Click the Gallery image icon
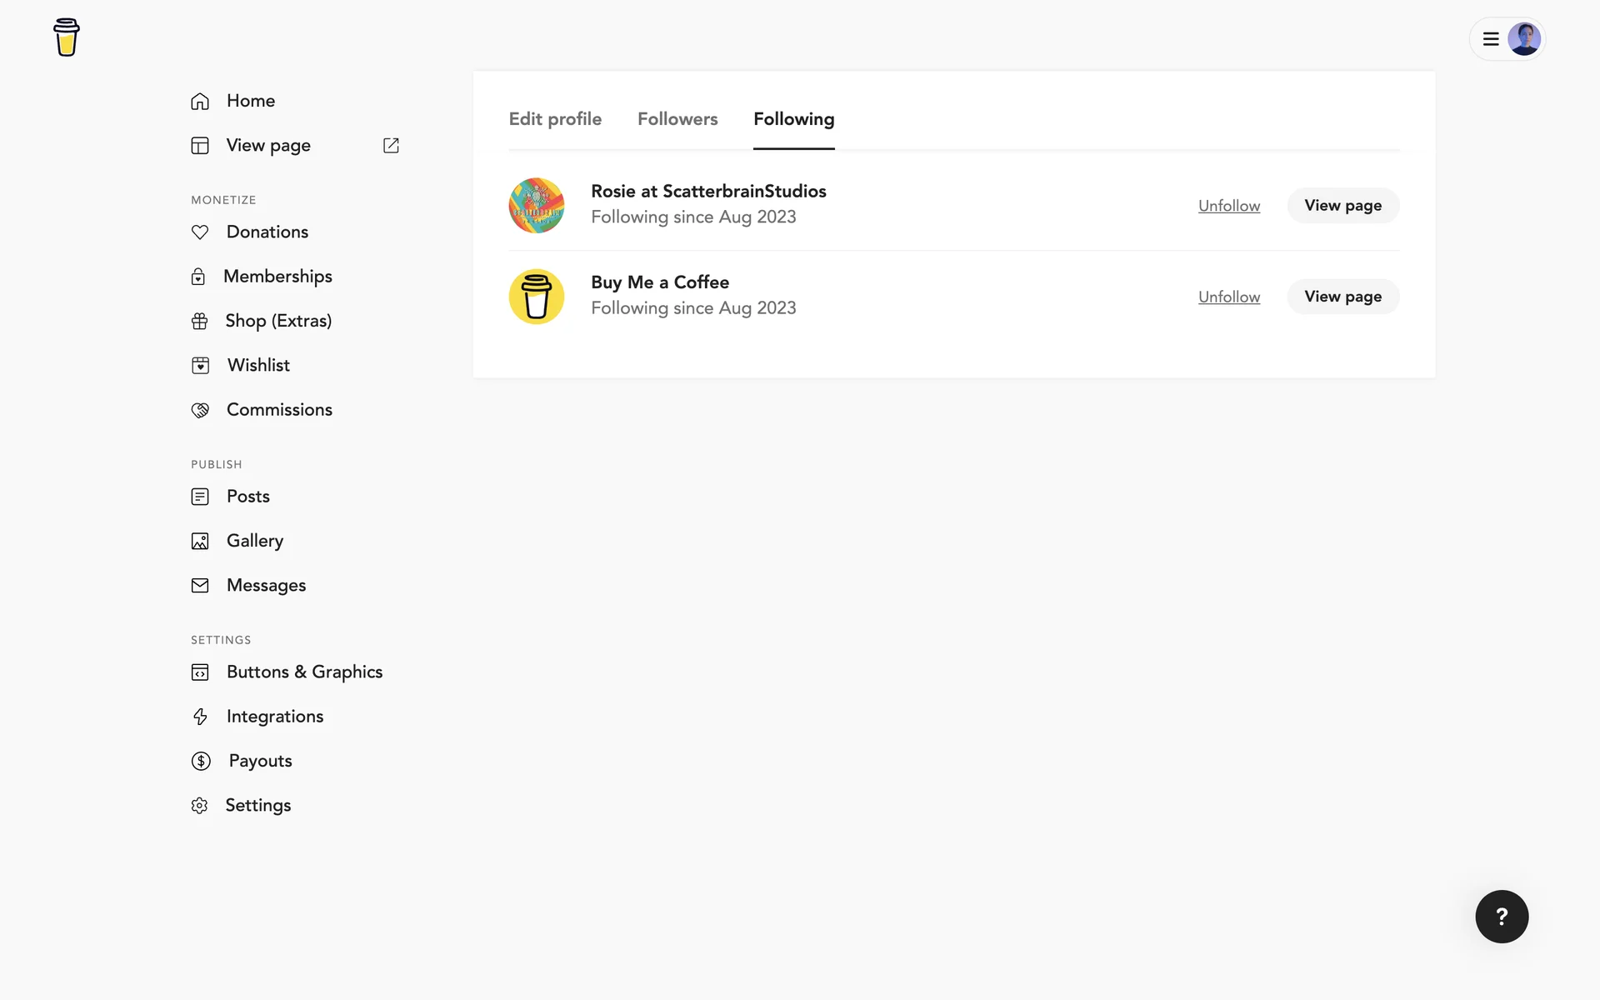Screen dimensions: 1600x1000 point(200,541)
